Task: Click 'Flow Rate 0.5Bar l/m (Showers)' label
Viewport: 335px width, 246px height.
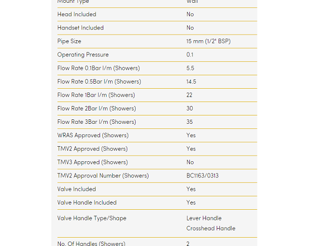Action: [99, 81]
